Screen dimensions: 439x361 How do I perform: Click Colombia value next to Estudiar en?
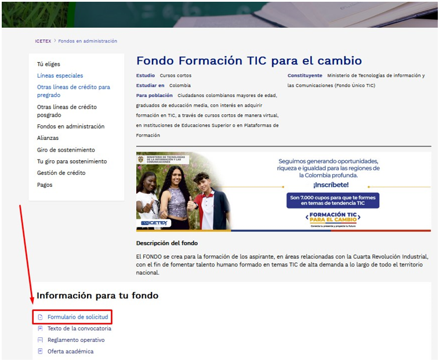click(180, 85)
